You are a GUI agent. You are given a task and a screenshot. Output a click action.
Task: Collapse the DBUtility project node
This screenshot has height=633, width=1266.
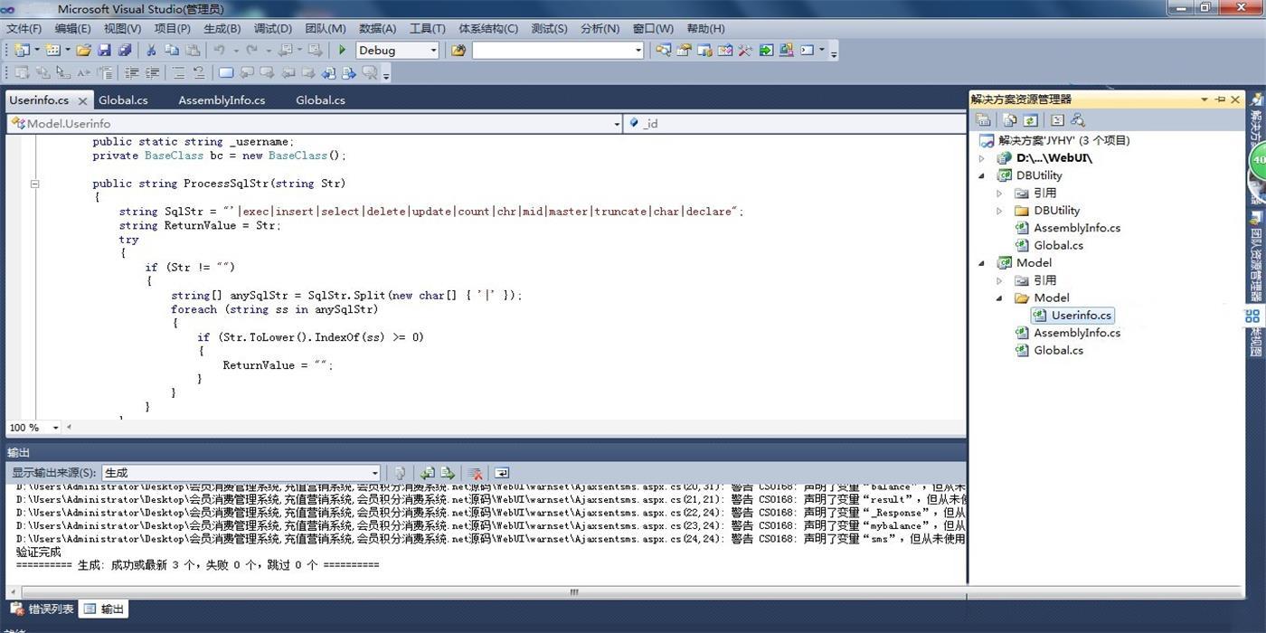pyautogui.click(x=982, y=175)
